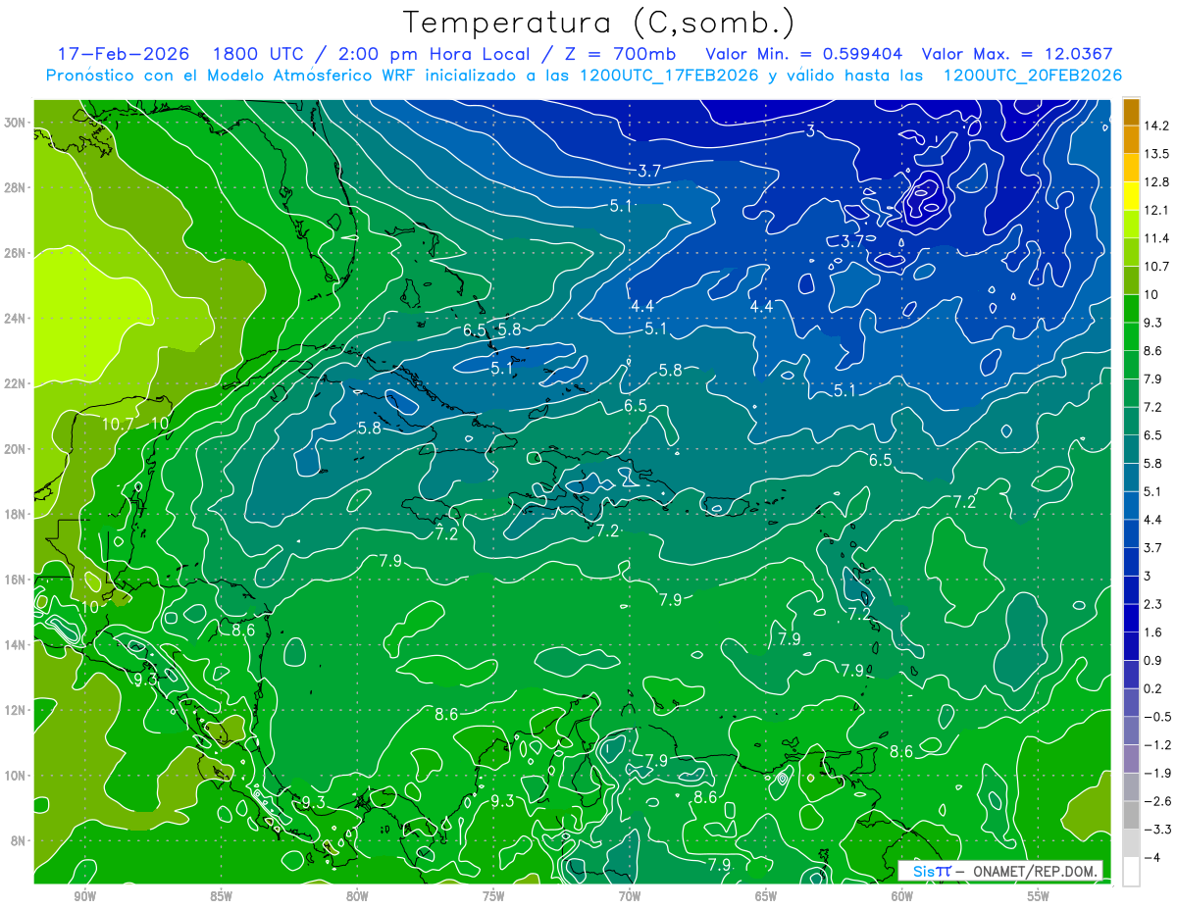Click the 30N latitude axis label
Viewport: 1177px width, 909px height.
tap(15, 123)
